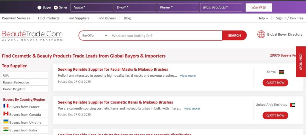This screenshot has height=135, width=306.
Task: Select the Buyer radio button
Action: tap(39, 7)
